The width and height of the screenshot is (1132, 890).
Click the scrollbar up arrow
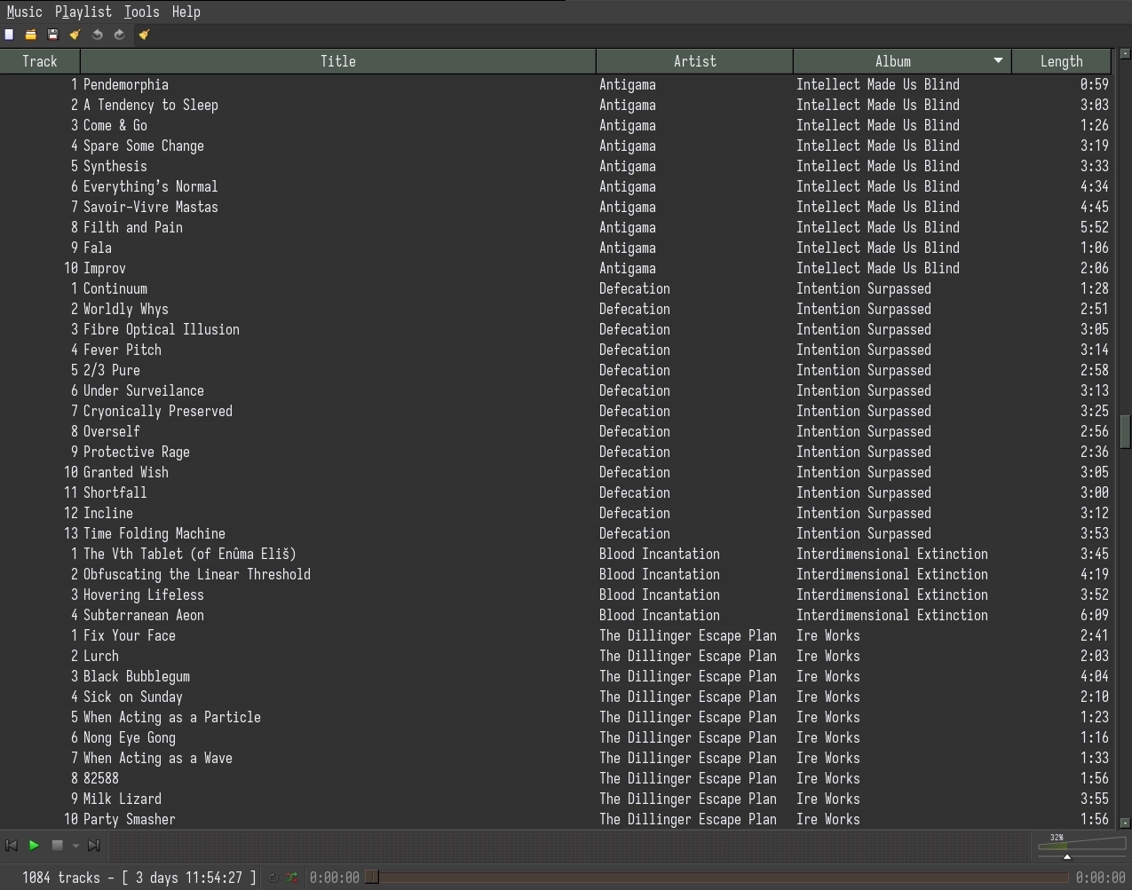click(x=1125, y=54)
